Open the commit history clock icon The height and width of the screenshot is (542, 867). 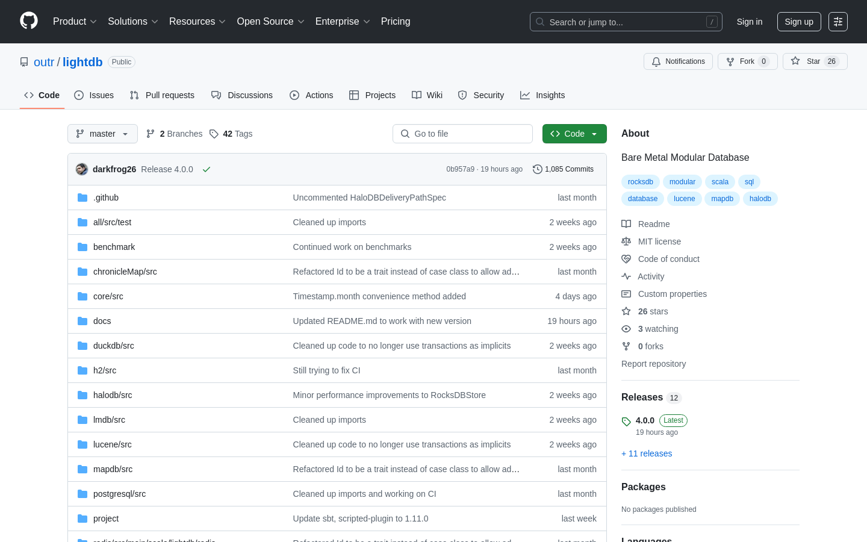coord(538,169)
